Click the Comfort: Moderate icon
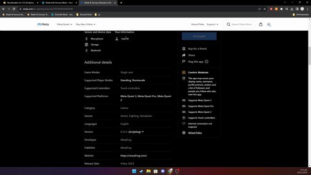The image size is (311, 175). click(x=184, y=72)
